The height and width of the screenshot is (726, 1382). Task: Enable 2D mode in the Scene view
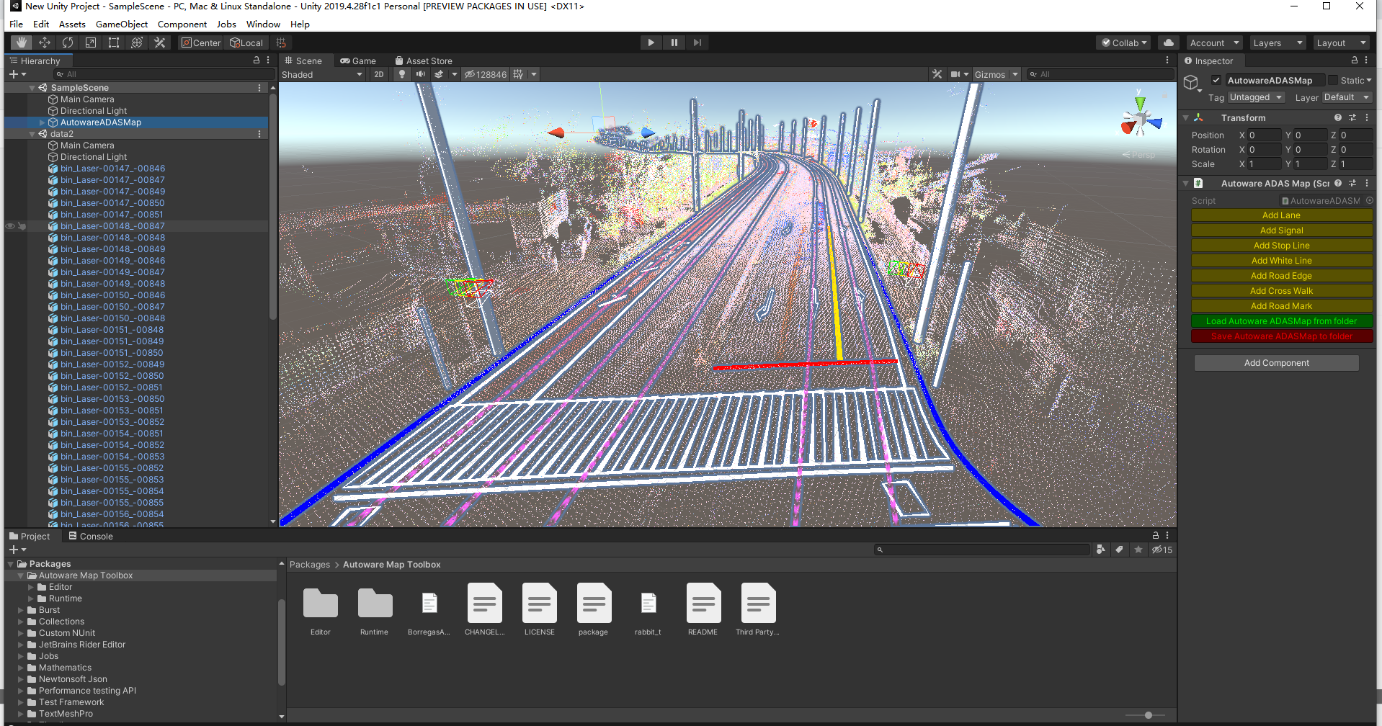378,74
